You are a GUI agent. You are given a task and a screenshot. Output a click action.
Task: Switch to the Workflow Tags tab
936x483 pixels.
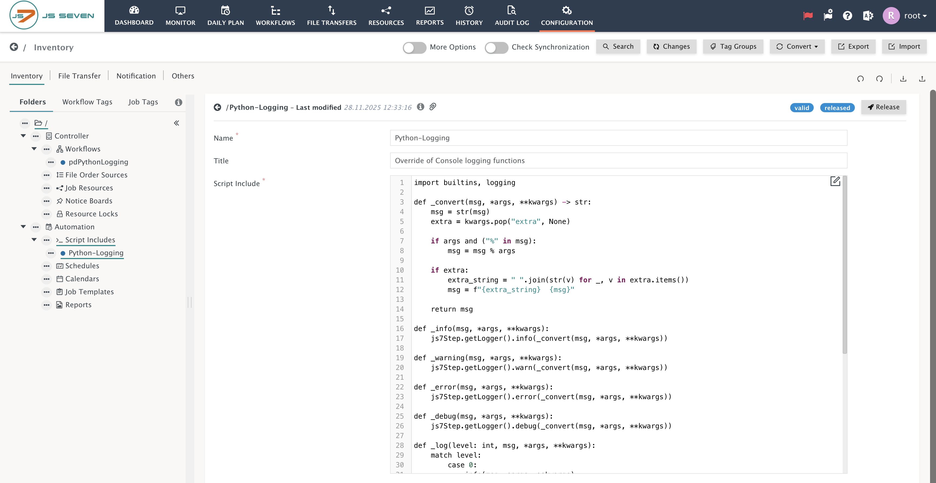pyautogui.click(x=87, y=102)
